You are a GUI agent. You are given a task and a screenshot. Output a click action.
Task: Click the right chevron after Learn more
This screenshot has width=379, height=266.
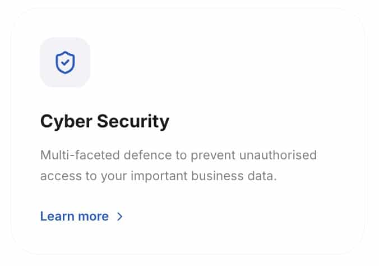[119, 217]
